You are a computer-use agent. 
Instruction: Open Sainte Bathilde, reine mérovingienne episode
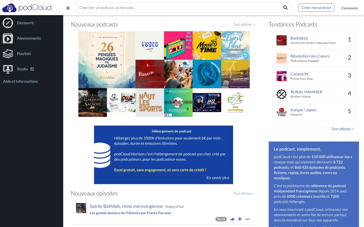point(126,206)
